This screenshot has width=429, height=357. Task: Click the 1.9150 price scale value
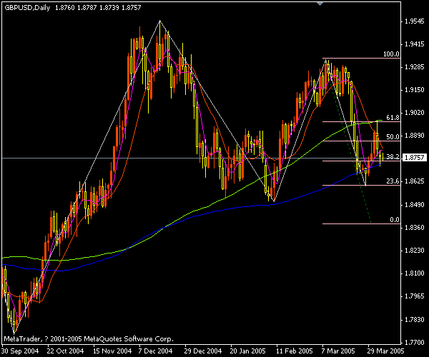(x=414, y=89)
